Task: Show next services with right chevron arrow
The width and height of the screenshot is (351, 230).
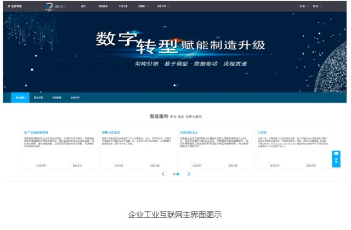Action: coord(189,174)
